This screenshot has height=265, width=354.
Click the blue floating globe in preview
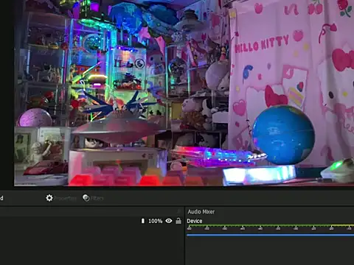point(283,135)
